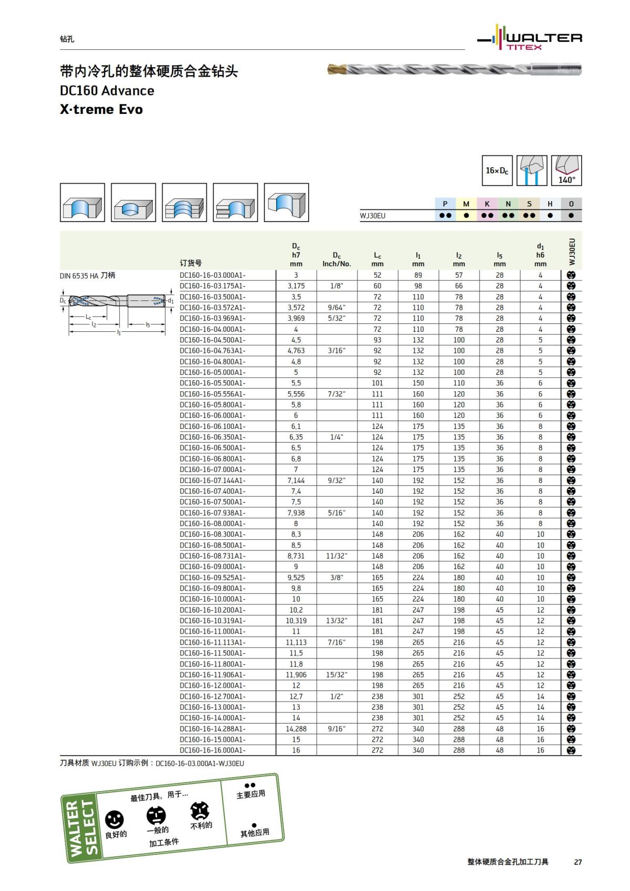The image size is (630, 891).
Task: Click the P material group swatch
Action: [x=445, y=204]
